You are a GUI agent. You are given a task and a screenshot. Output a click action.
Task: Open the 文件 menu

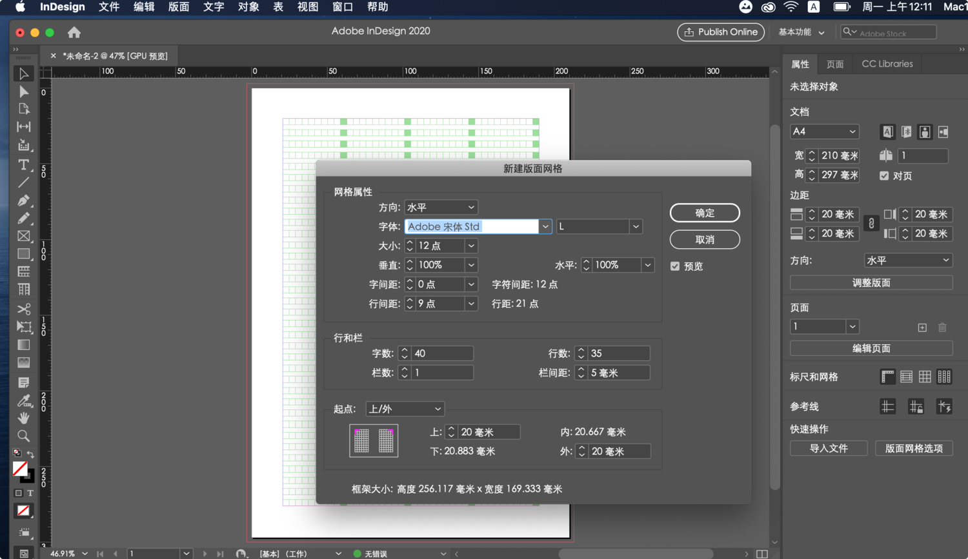tap(109, 7)
